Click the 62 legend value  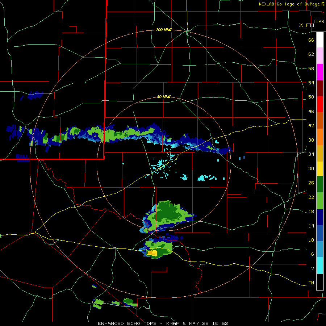tap(311, 54)
